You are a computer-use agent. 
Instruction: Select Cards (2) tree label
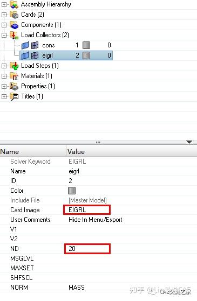click(33, 15)
